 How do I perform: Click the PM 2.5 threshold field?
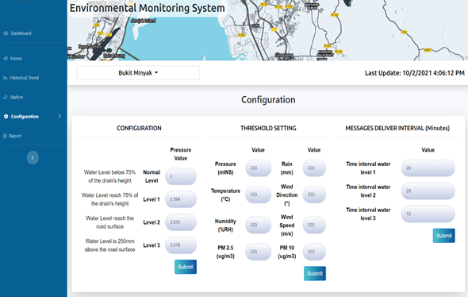pyautogui.click(x=258, y=252)
